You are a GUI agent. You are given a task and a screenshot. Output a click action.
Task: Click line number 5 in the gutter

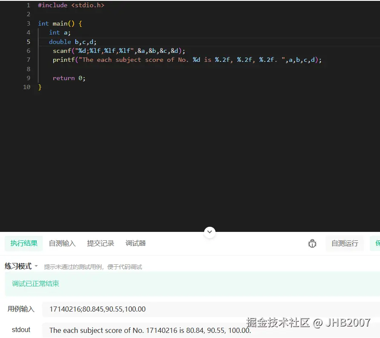pyautogui.click(x=28, y=42)
